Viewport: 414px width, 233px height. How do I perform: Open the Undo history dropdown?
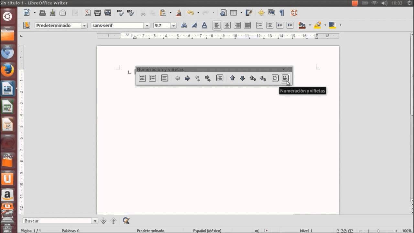(x=198, y=13)
